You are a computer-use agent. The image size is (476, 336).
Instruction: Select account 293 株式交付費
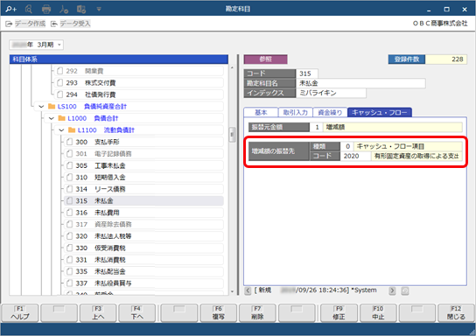[139, 83]
